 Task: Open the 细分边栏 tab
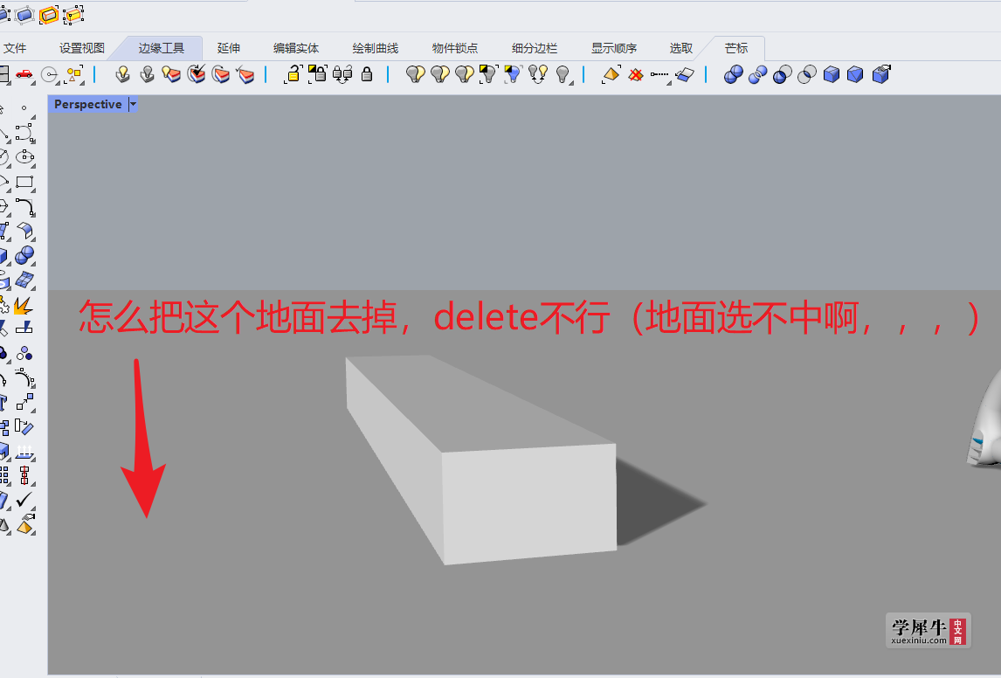point(535,49)
